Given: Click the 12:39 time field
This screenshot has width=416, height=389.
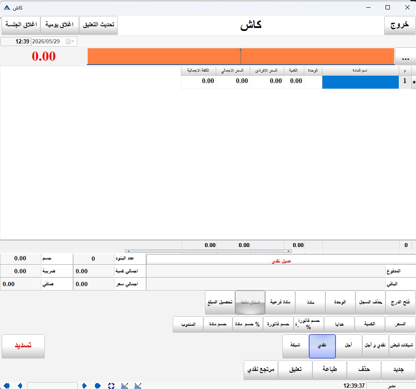Looking at the screenshot, I should [x=15, y=41].
